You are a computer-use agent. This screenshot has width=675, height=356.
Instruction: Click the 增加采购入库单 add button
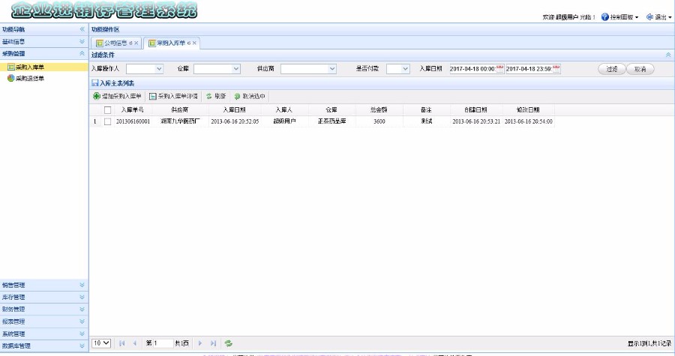tap(117, 97)
